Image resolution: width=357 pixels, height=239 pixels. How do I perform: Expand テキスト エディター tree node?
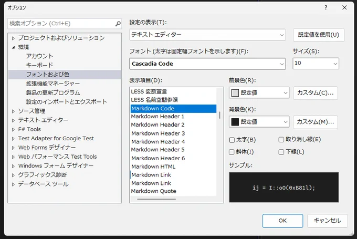[x=13, y=120]
